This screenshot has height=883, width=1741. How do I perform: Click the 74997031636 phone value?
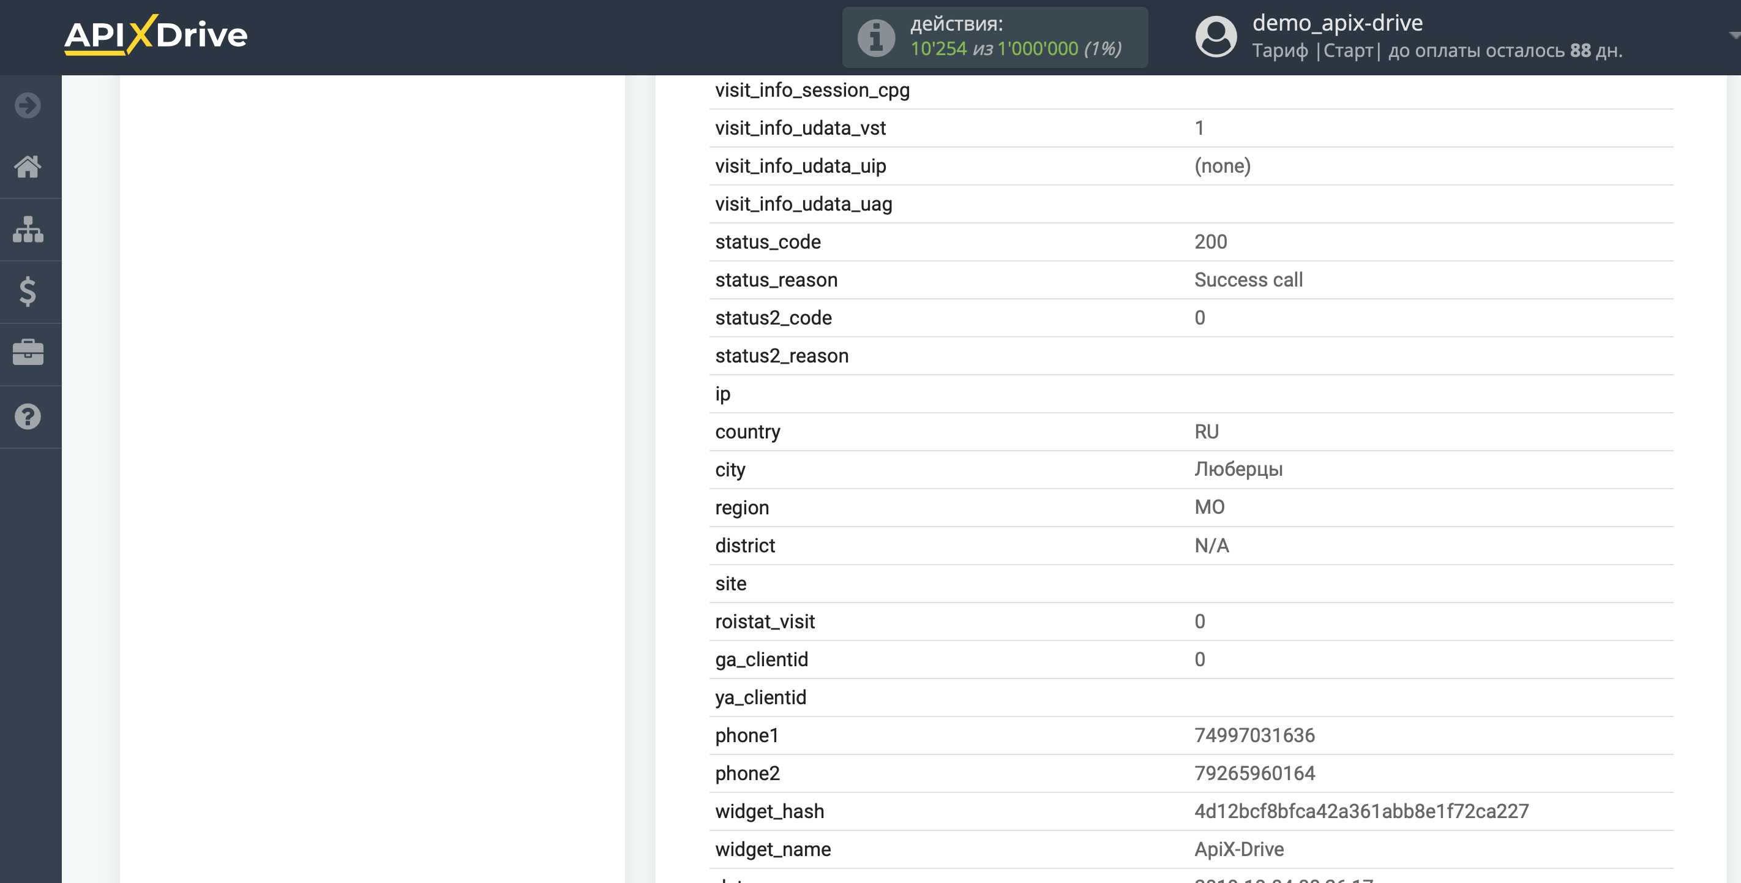[x=1254, y=735]
